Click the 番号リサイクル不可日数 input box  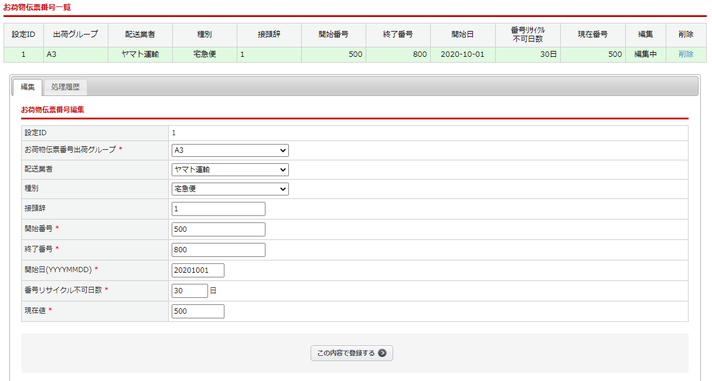click(189, 291)
